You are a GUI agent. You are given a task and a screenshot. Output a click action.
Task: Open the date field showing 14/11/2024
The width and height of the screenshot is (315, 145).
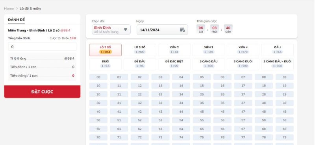162,30
